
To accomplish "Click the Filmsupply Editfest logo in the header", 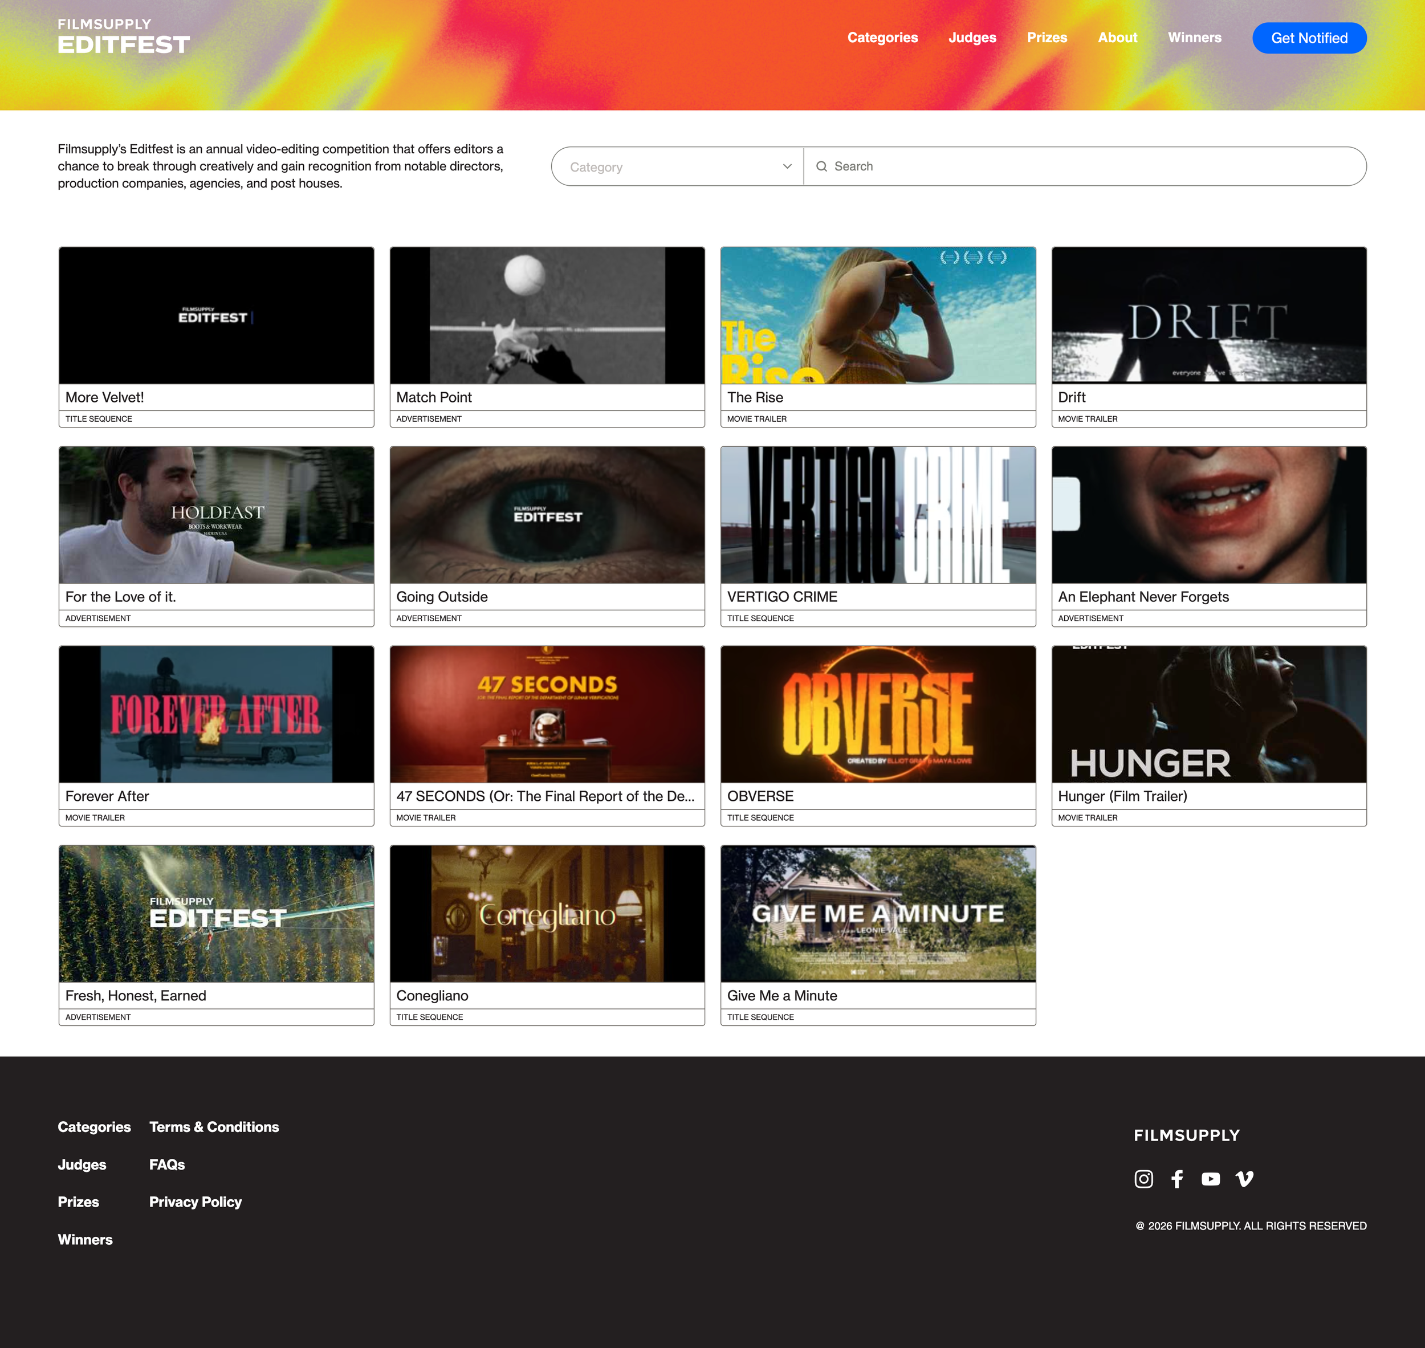I will pos(124,36).
